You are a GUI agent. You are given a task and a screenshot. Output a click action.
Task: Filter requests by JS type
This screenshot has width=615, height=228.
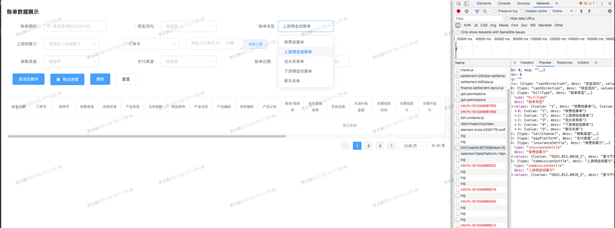tap(476, 25)
